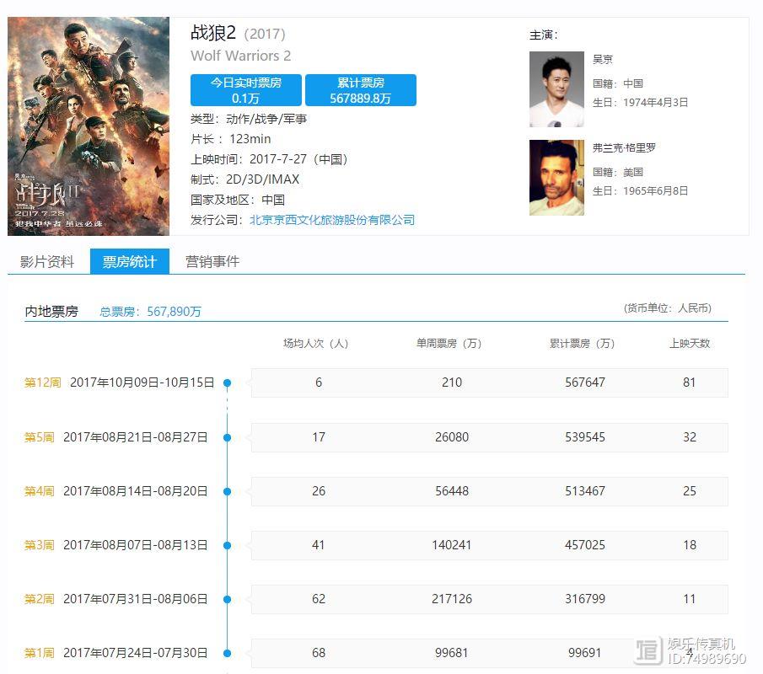Click days-in-release value 25

pos(690,491)
